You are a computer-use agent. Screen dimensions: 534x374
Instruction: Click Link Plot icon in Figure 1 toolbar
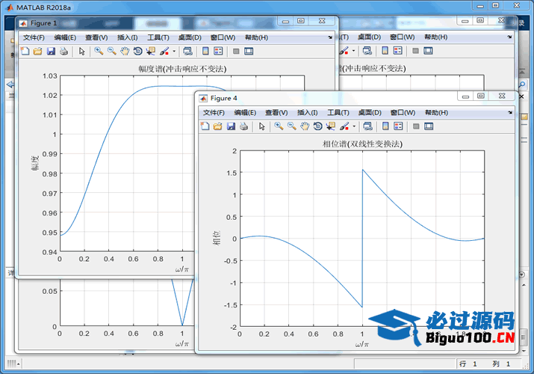tap(187, 51)
